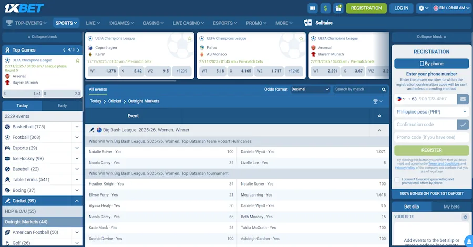This screenshot has height=247, width=473.
Task: Go to previous Top Games slide
Action: click(64, 50)
